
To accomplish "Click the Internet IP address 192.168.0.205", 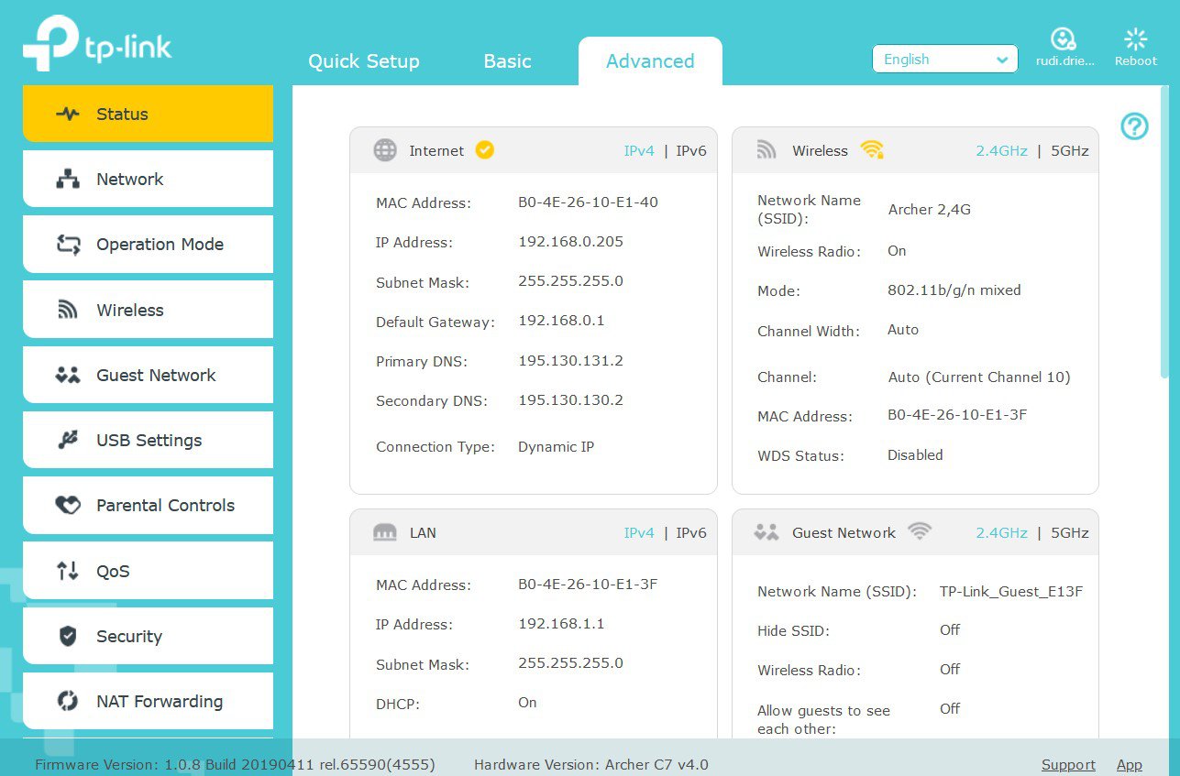I will pyautogui.click(x=570, y=242).
